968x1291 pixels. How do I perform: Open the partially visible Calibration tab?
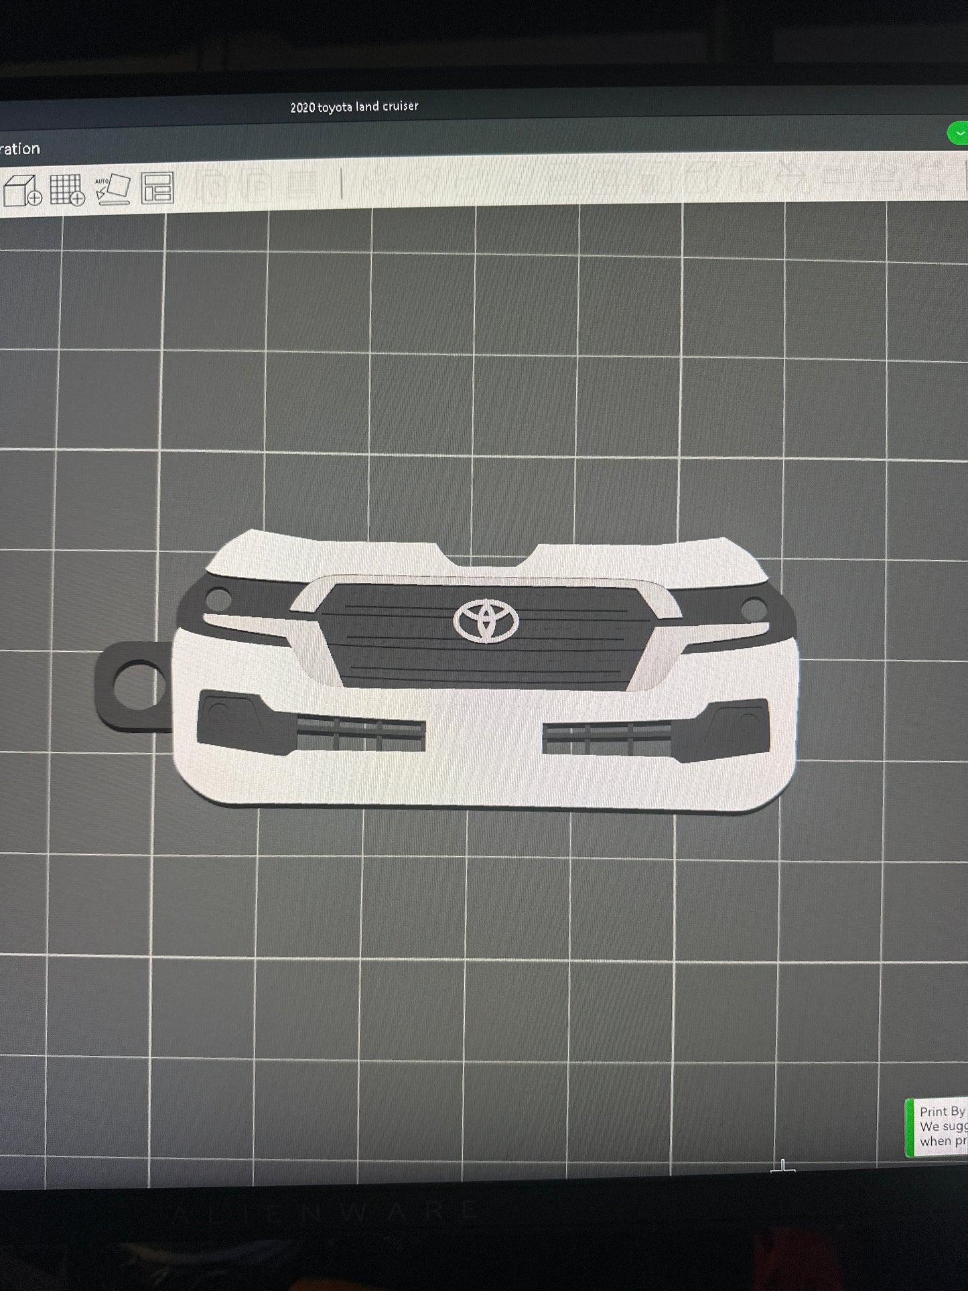[x=19, y=149]
